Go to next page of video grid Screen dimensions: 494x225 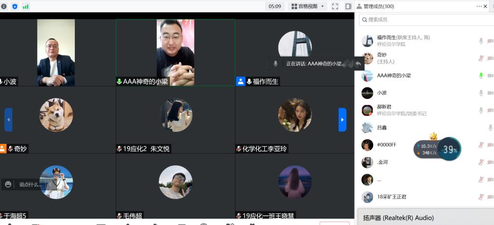pyautogui.click(x=343, y=119)
